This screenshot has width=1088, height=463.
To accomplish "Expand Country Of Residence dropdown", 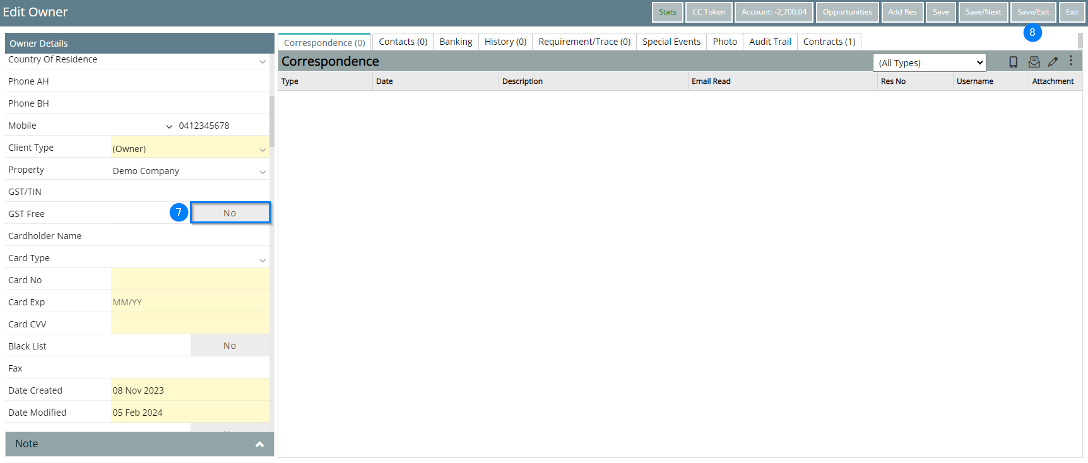I will tap(263, 61).
